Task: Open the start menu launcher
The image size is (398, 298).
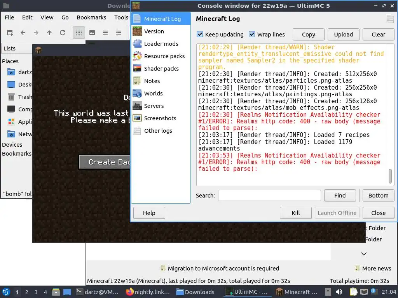Action: coord(6,292)
